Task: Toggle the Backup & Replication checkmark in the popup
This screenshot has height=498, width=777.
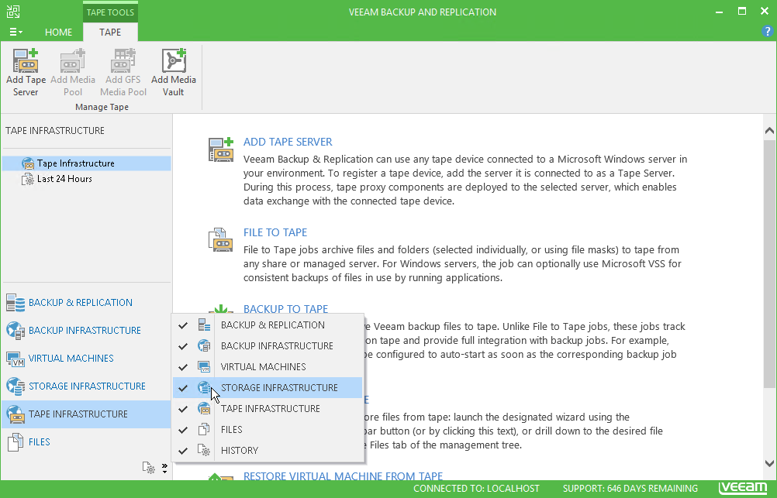Action: pyautogui.click(x=183, y=325)
